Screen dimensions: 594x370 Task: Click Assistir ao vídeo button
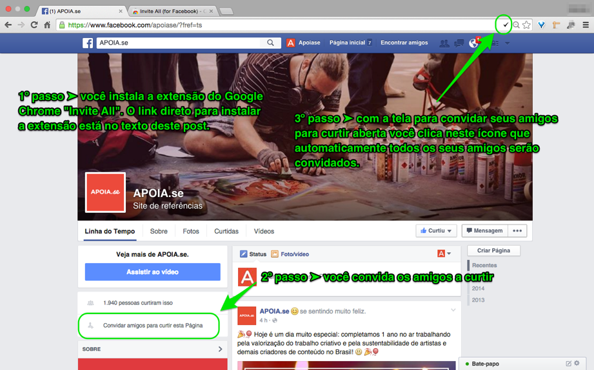coord(153,272)
